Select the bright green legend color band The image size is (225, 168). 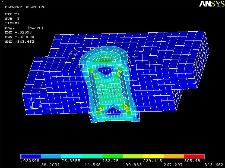pyautogui.click(x=112, y=156)
